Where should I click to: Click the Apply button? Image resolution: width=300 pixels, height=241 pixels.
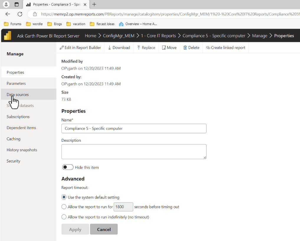pyautogui.click(x=75, y=229)
